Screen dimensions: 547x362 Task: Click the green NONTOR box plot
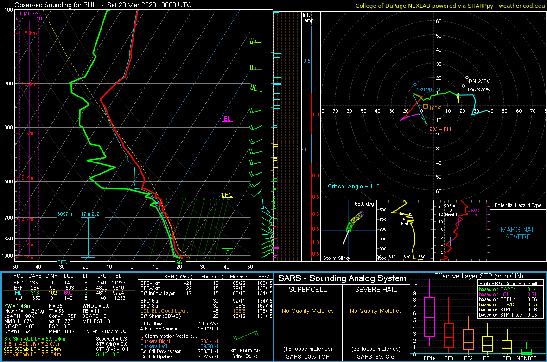527,349
